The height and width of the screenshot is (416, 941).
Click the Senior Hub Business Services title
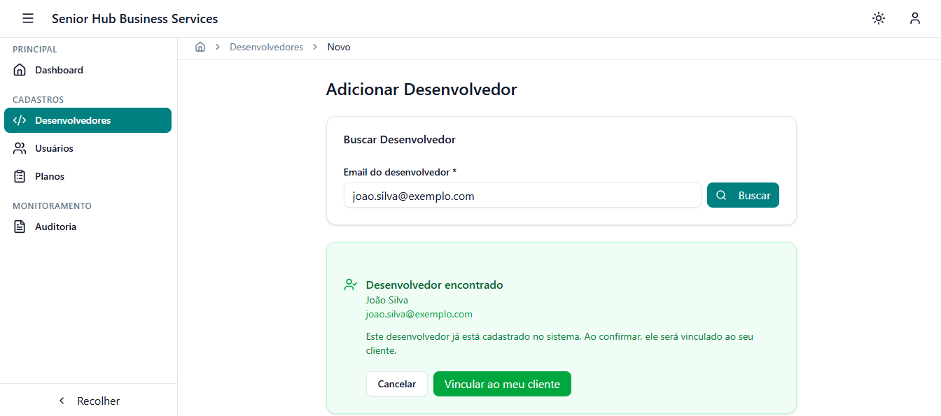(135, 19)
